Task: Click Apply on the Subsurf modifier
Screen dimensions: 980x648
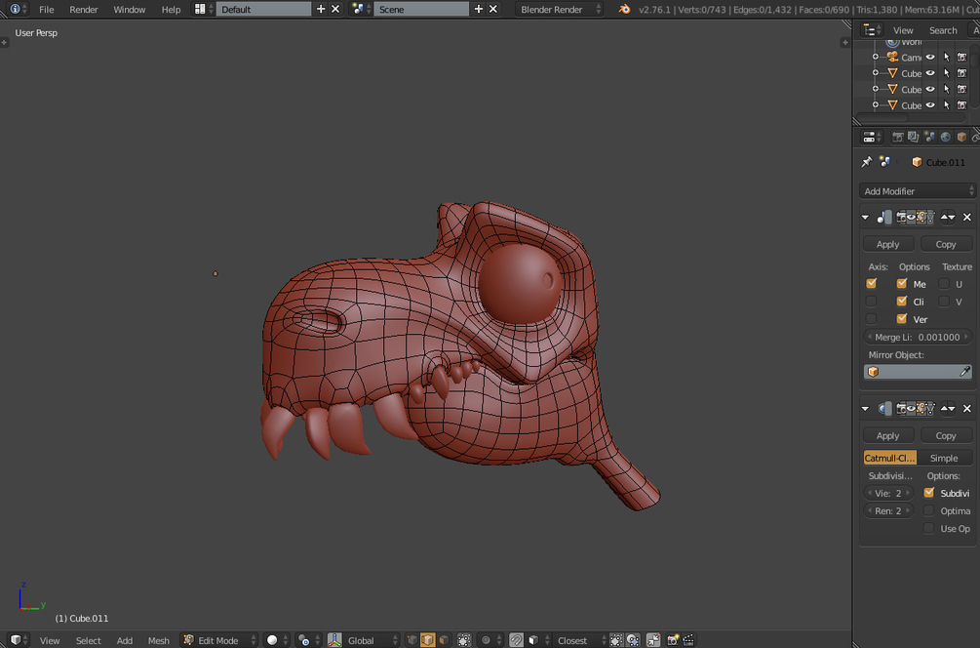Action: pyautogui.click(x=888, y=435)
